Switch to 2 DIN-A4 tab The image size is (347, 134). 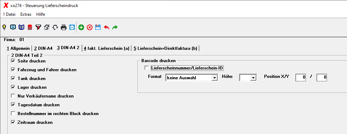tap(43, 48)
